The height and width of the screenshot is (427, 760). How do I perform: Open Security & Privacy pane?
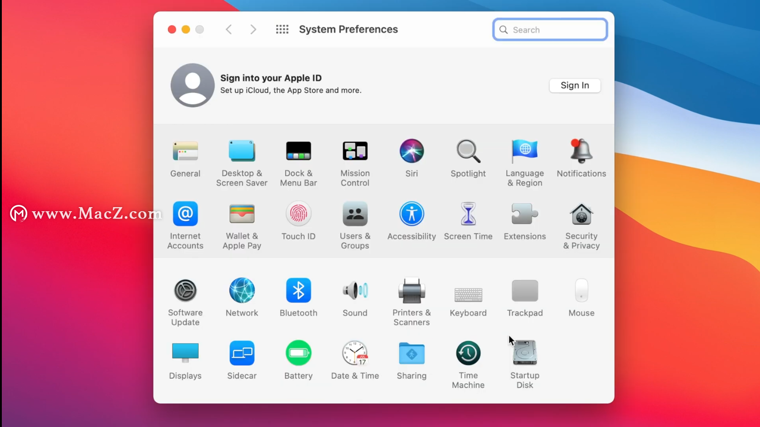pyautogui.click(x=581, y=214)
